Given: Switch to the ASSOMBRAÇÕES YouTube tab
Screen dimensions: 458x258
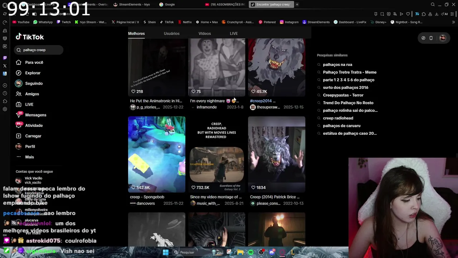Looking at the screenshot, I should pos(225,4).
